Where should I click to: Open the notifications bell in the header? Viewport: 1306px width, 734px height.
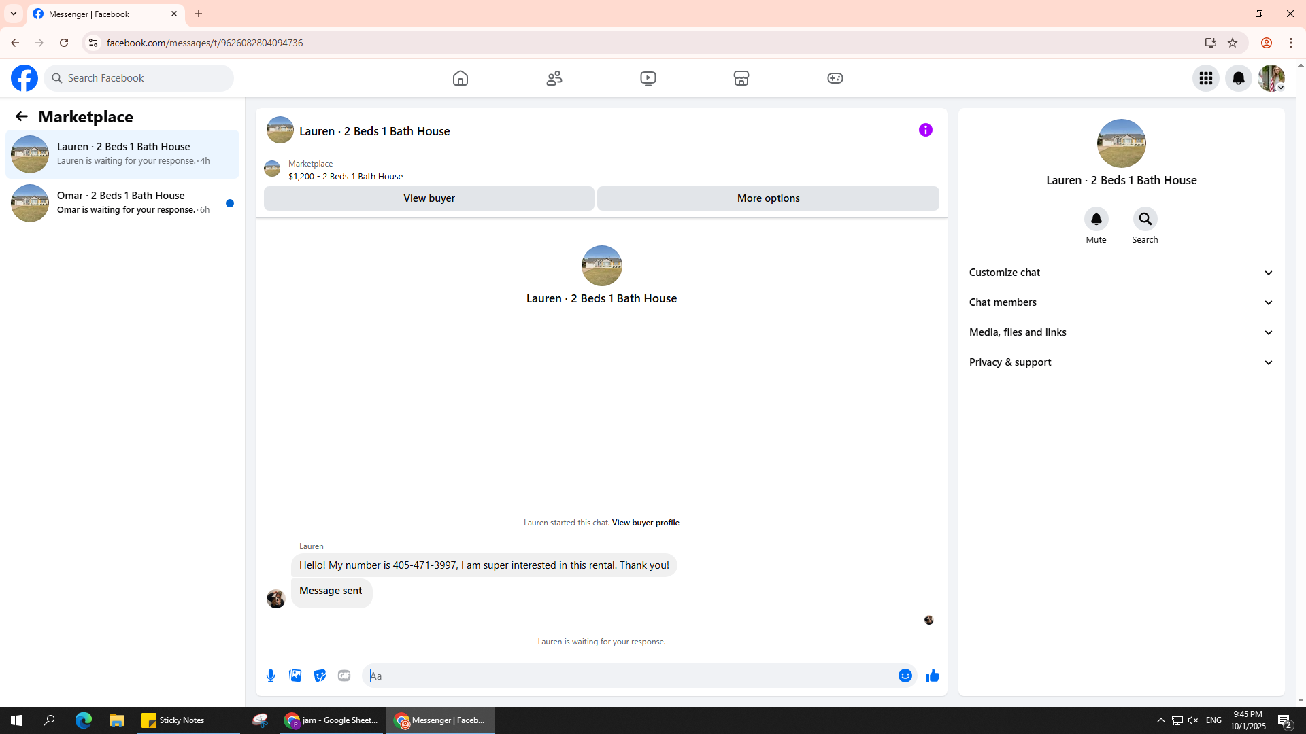tap(1238, 78)
